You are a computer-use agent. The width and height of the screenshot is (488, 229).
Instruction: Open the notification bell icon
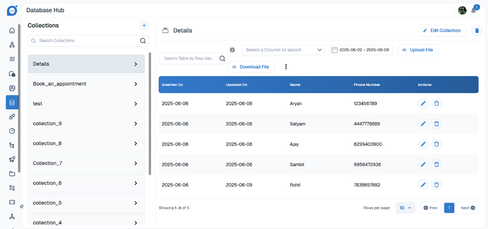pyautogui.click(x=473, y=10)
